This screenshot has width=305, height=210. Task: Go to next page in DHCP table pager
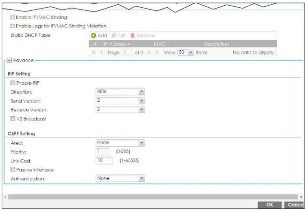pos(149,52)
